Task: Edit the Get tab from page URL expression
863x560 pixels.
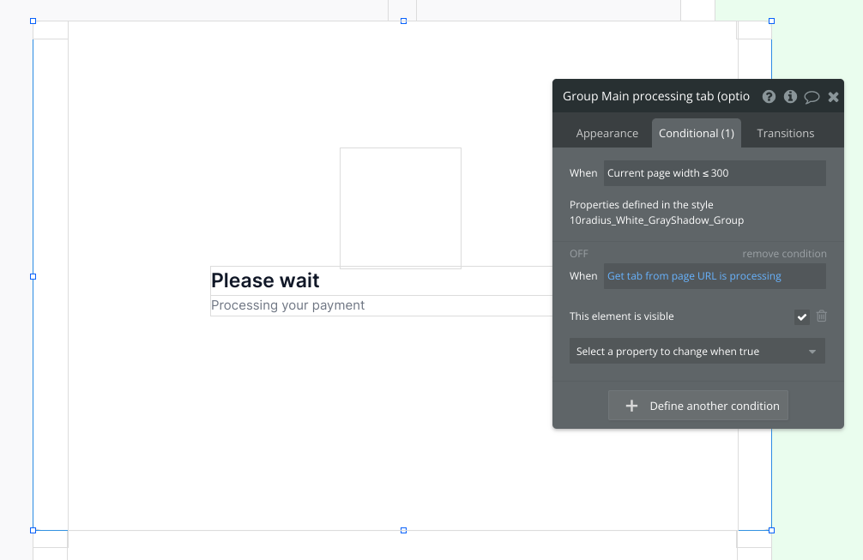Action: point(714,276)
